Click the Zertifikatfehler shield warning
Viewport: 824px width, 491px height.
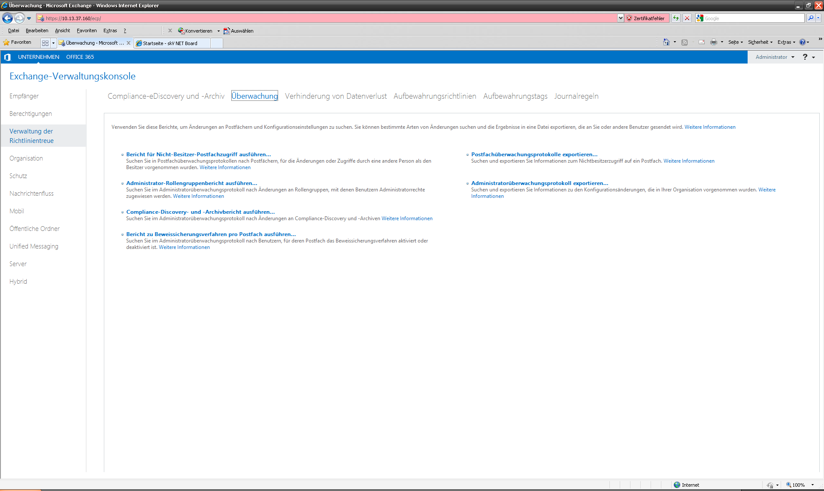(x=646, y=18)
